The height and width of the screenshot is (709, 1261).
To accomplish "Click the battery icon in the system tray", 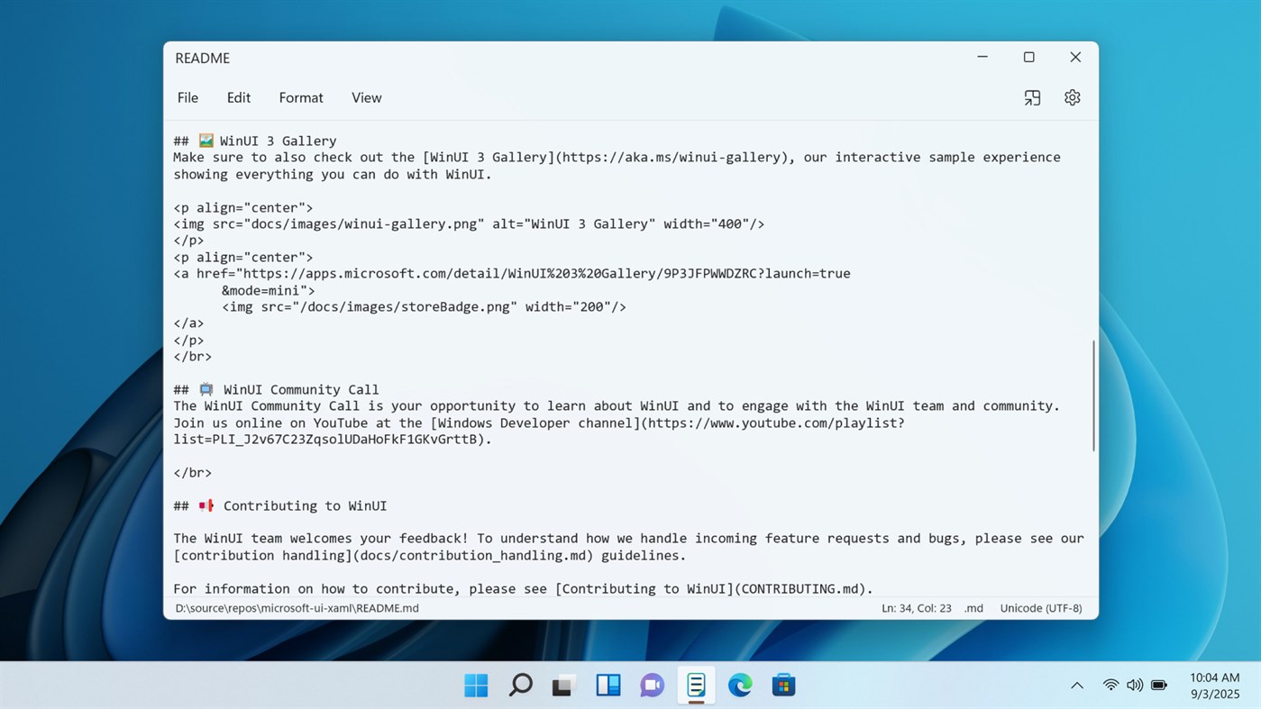I will coord(1158,685).
